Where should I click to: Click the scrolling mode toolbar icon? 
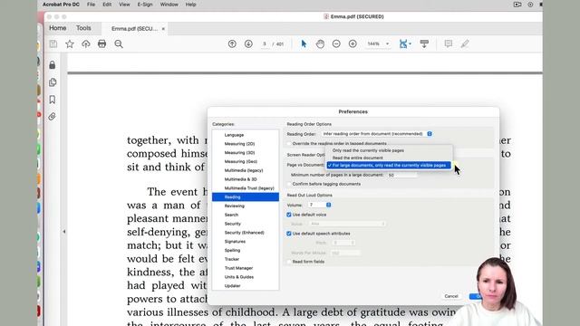click(x=424, y=44)
